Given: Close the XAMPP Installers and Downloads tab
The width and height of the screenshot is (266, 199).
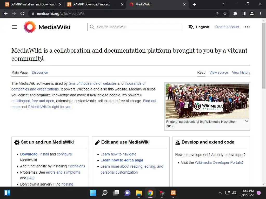Looking at the screenshot, I should click(x=60, y=4).
